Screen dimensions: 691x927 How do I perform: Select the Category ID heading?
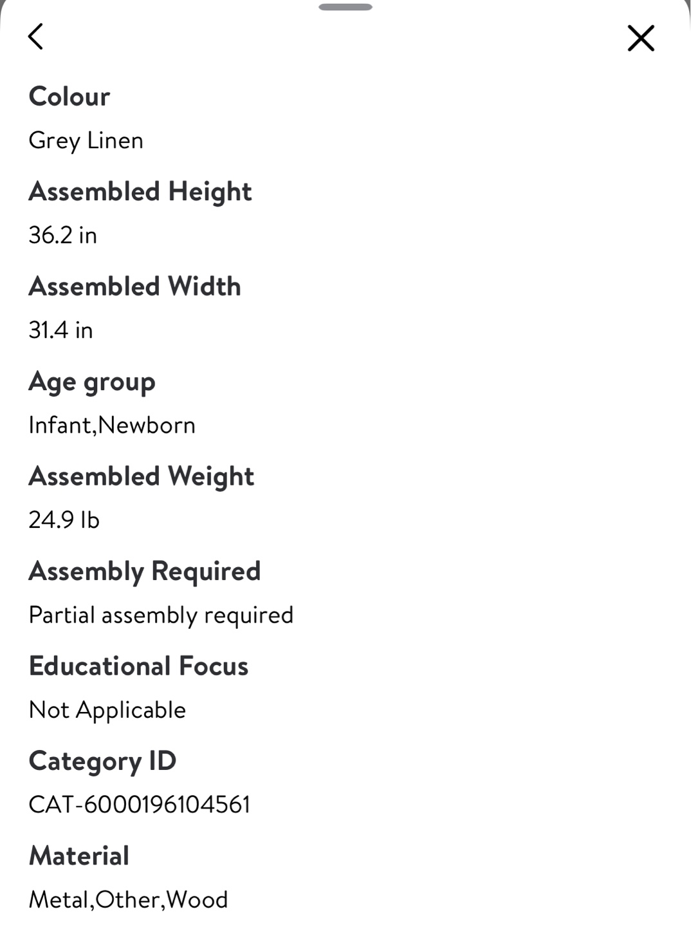(x=103, y=762)
